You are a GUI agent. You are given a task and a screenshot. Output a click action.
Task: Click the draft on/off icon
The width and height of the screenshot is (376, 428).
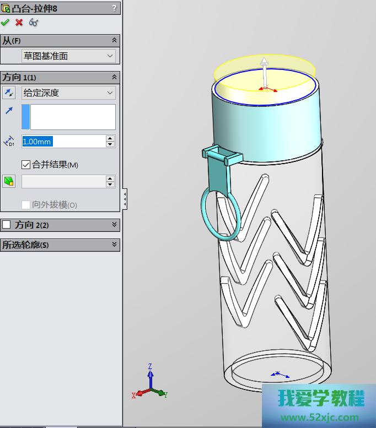9,181
